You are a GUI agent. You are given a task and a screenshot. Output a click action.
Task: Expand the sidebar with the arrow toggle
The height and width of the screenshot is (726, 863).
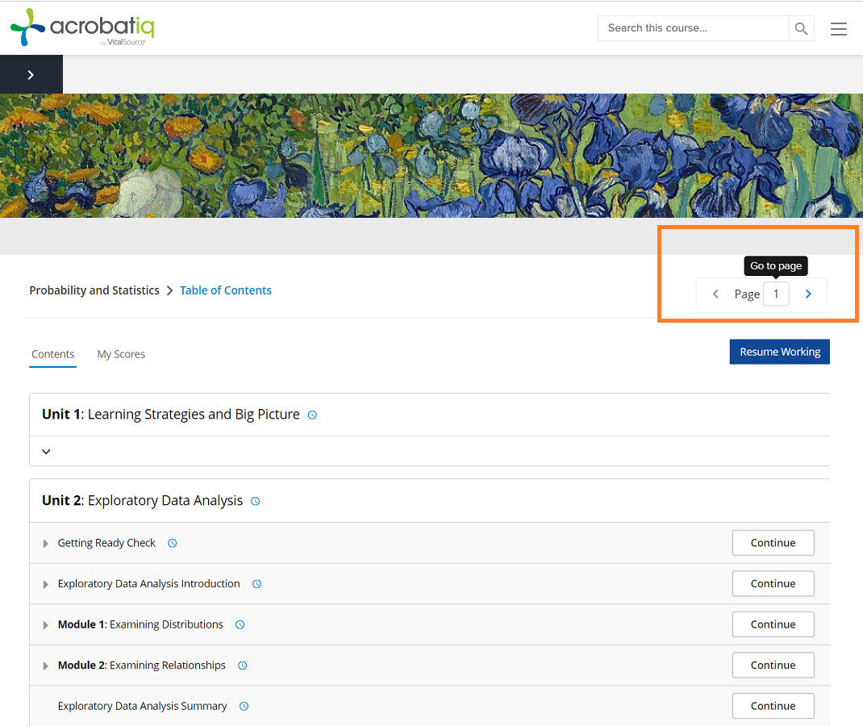click(31, 74)
